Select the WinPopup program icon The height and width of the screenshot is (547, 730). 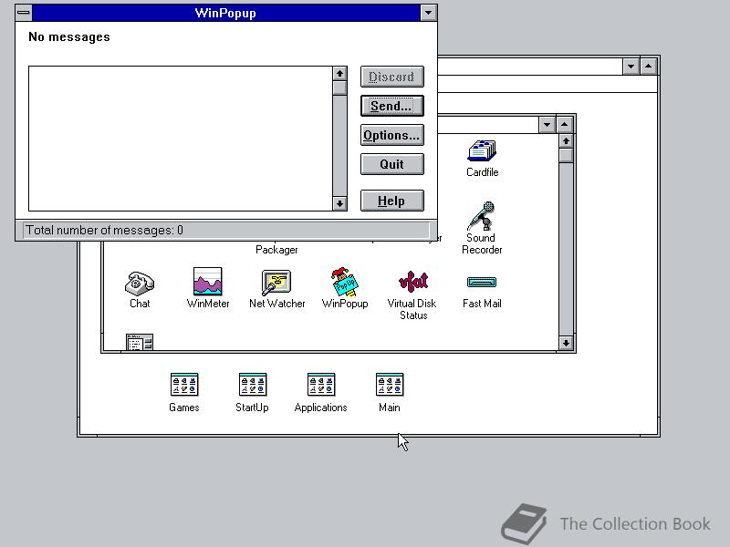tap(344, 281)
